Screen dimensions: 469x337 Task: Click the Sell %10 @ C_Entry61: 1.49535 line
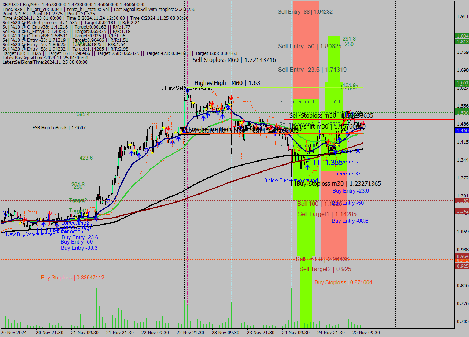(66, 32)
